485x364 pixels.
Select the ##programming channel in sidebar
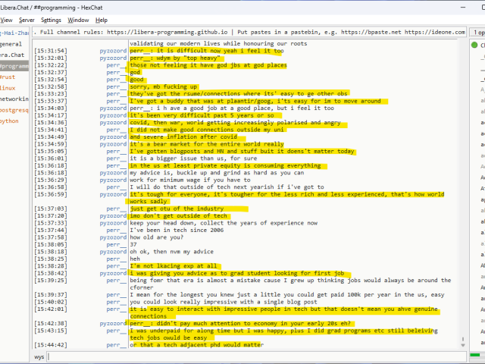pos(14,67)
